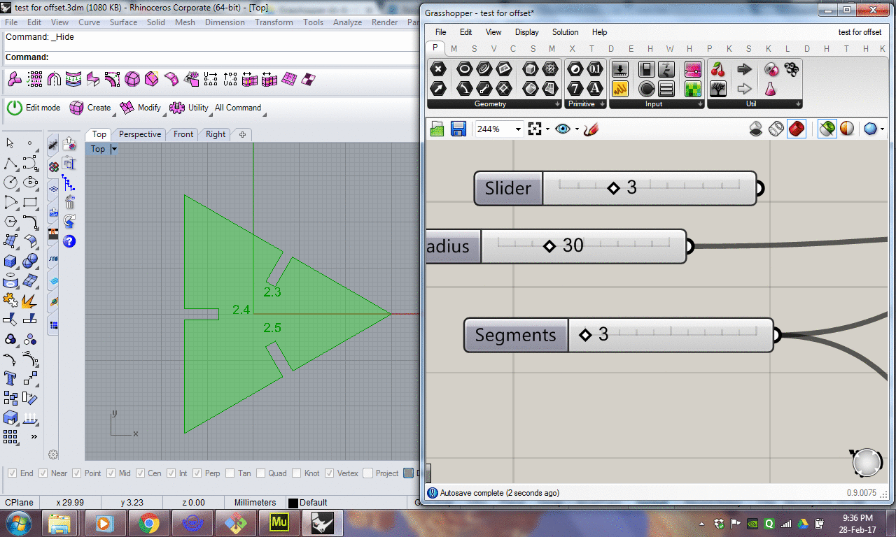Image resolution: width=896 pixels, height=537 pixels.
Task: Open the Solution menu in Grasshopper
Action: click(565, 32)
